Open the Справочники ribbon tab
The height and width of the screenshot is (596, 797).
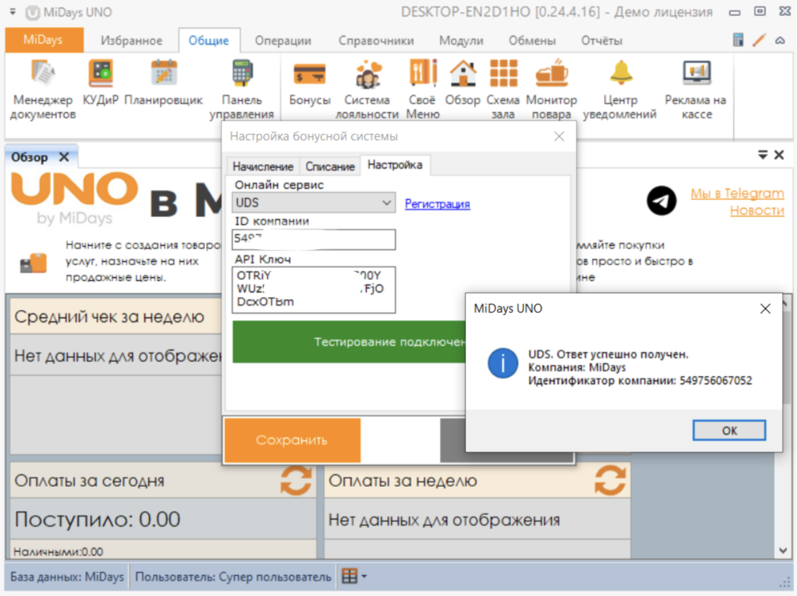376,40
